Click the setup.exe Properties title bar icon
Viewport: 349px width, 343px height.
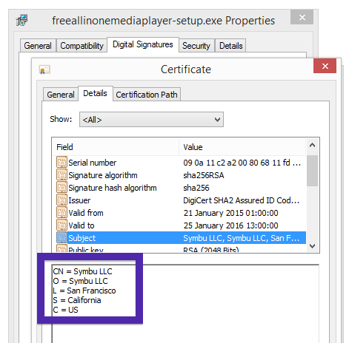(x=21, y=21)
